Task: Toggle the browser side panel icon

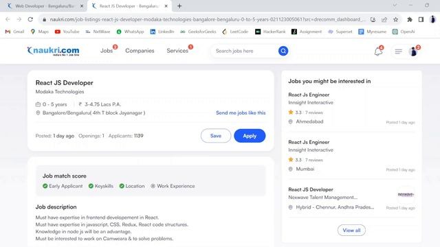Action: [x=421, y=19]
